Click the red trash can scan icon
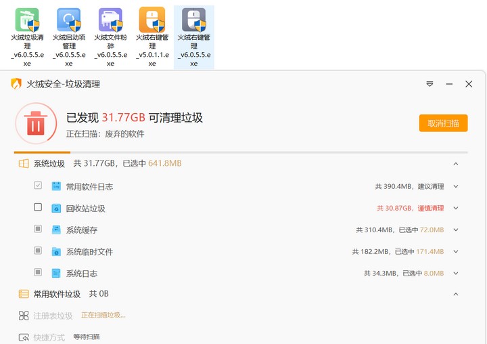Viewport: 487px width, 344px height. (36, 123)
